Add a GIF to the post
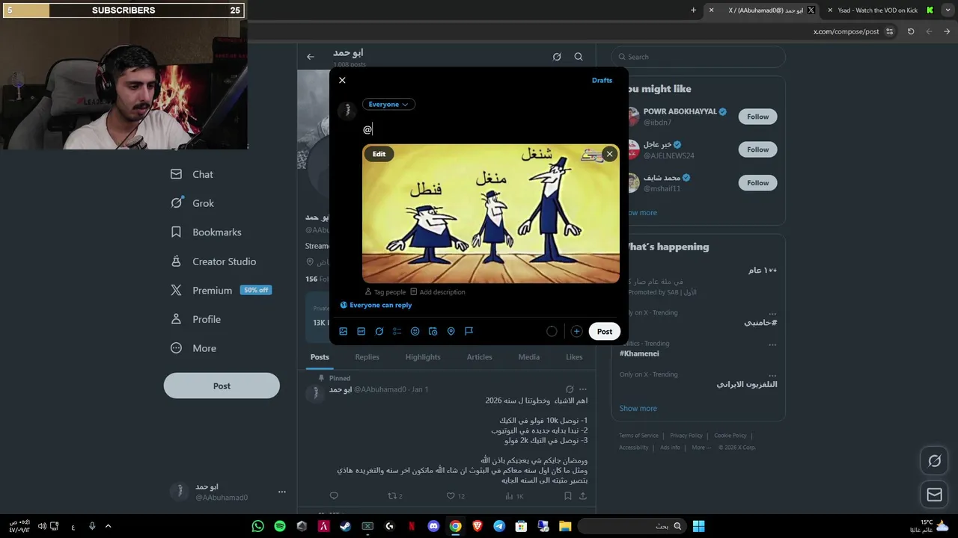Viewport: 958px width, 538px height. click(x=361, y=331)
